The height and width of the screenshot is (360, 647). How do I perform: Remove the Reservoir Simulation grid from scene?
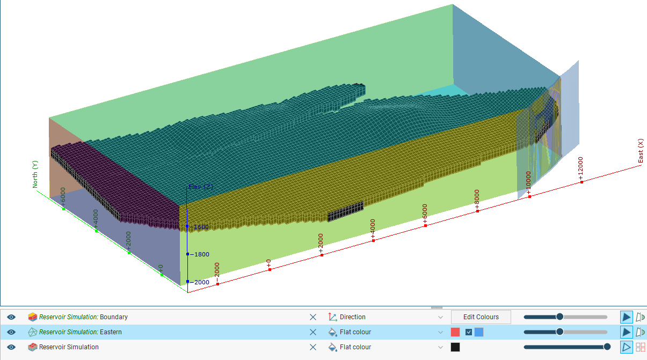coord(313,347)
